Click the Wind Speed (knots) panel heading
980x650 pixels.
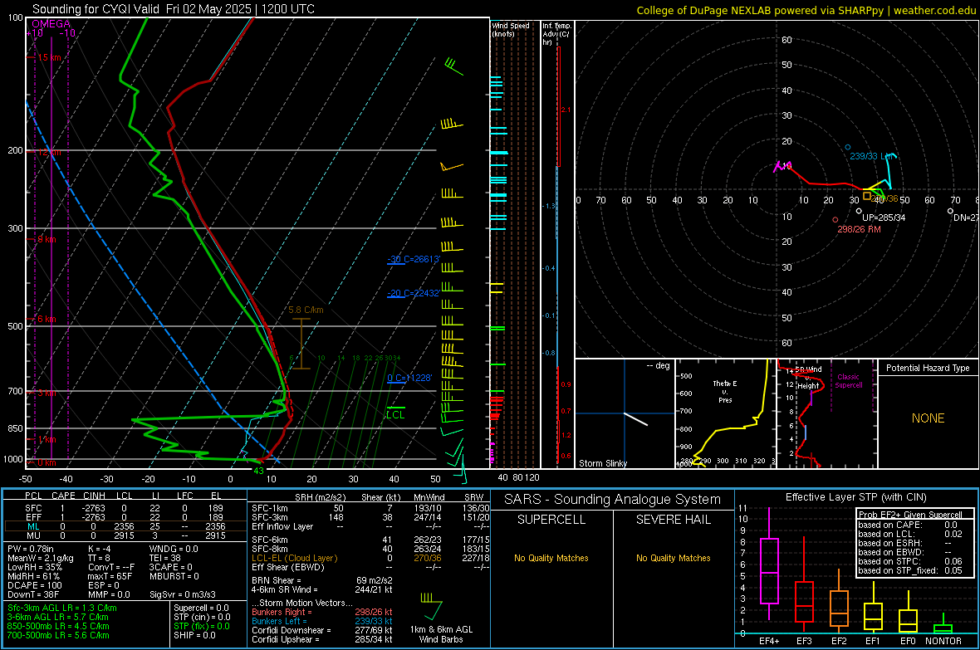pyautogui.click(x=510, y=29)
